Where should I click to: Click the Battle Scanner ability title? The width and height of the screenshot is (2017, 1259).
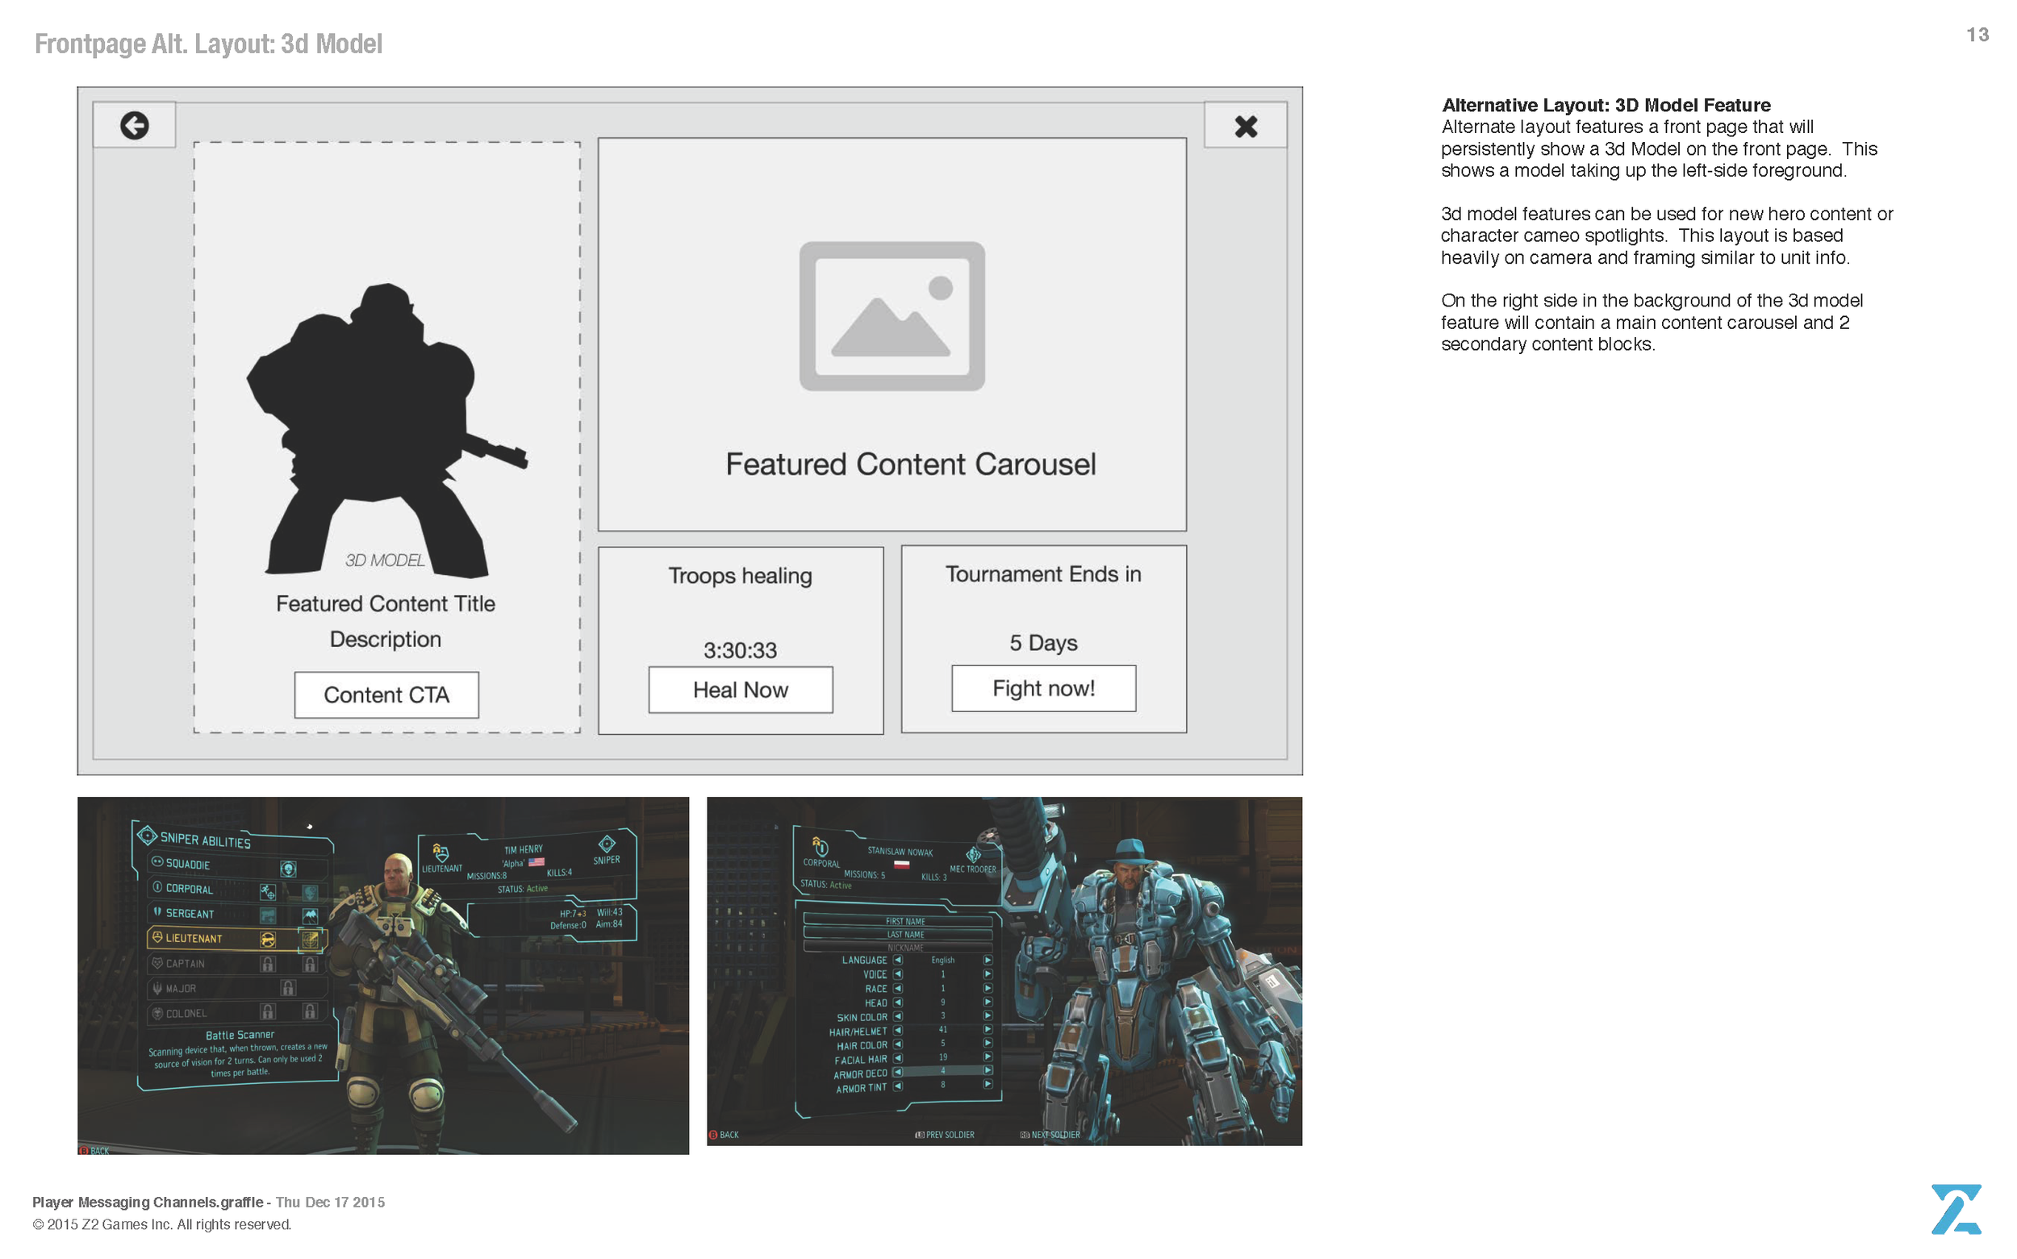[x=240, y=1035]
